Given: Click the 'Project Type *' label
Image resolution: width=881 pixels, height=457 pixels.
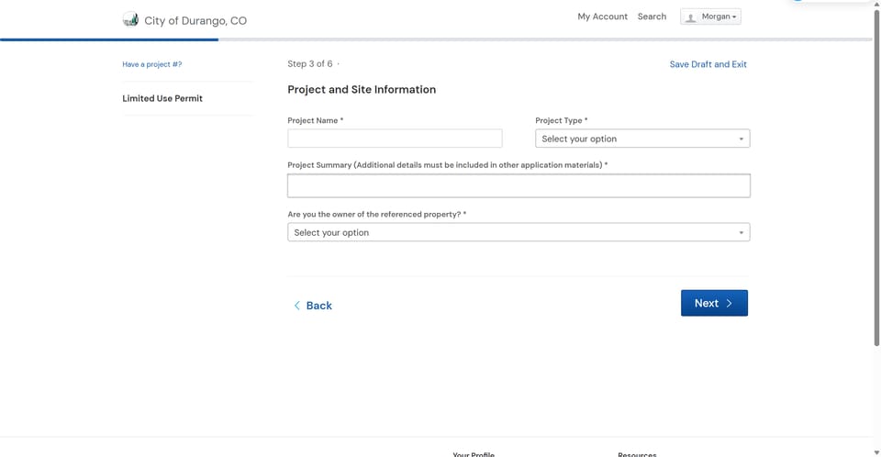Looking at the screenshot, I should (562, 120).
